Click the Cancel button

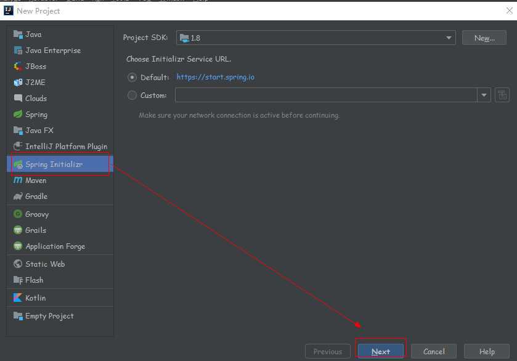pos(434,351)
